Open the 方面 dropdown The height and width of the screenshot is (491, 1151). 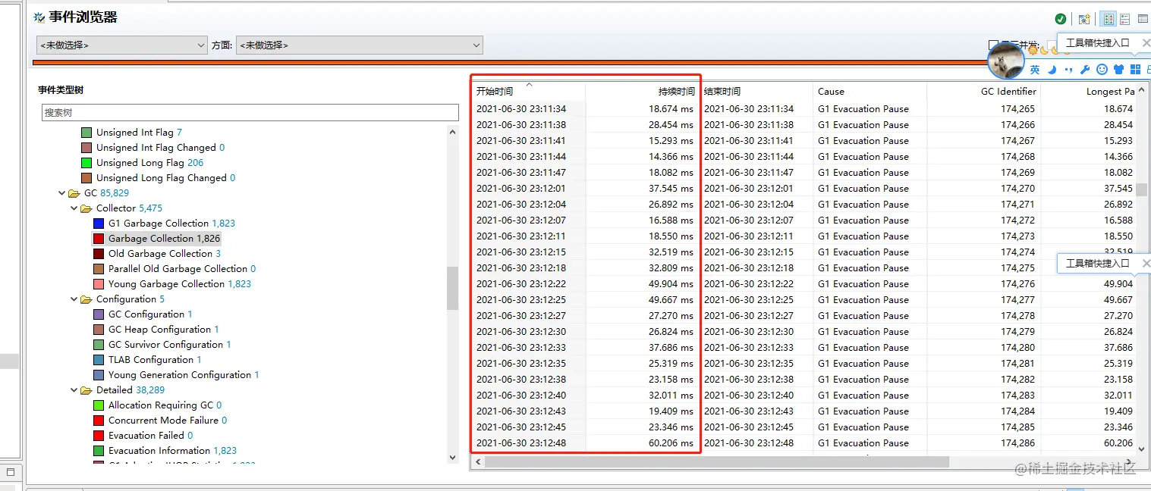coord(360,45)
